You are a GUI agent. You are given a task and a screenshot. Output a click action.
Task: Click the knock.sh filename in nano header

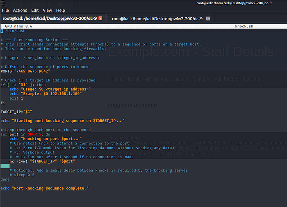(244, 26)
